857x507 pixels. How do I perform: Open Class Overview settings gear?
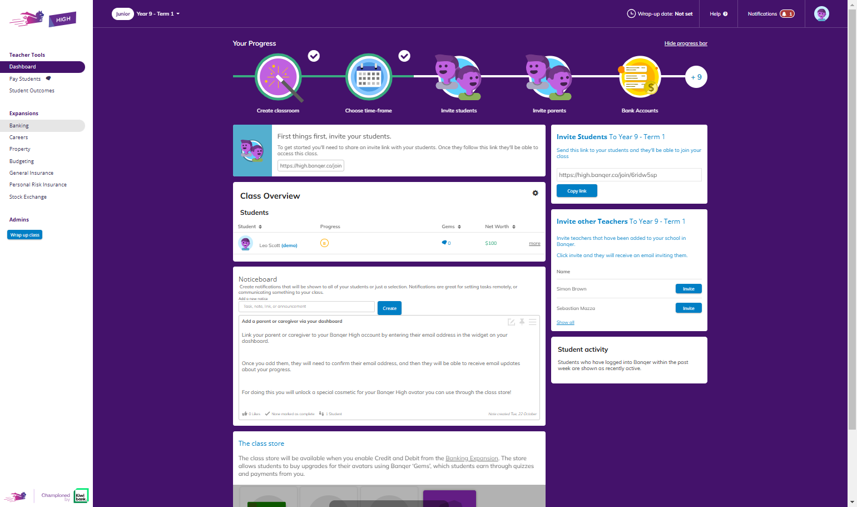point(535,193)
